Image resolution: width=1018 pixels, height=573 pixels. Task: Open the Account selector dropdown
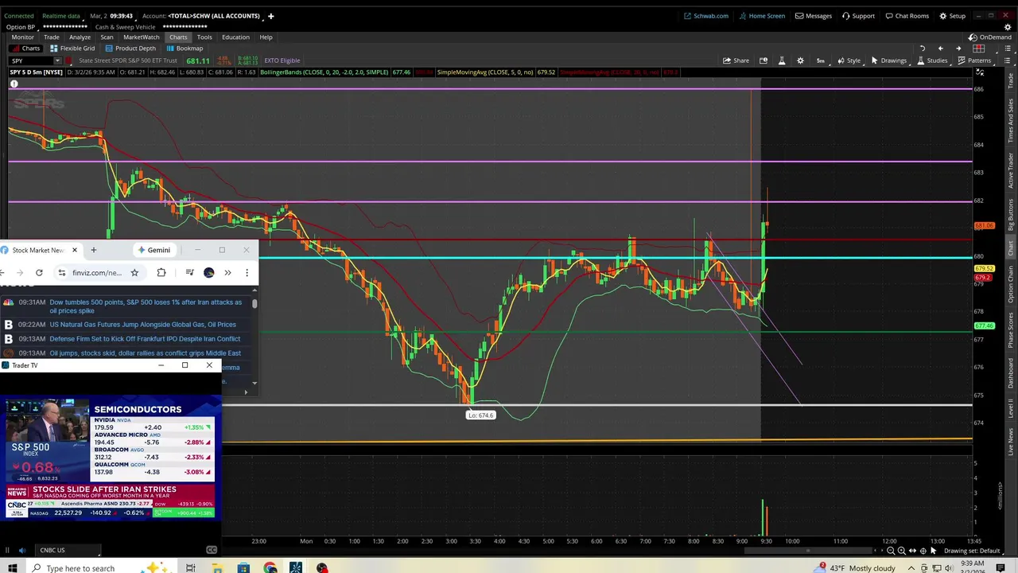point(214,16)
